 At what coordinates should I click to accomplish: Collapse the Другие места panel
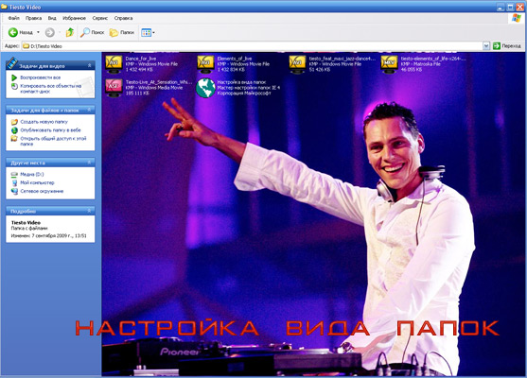(89, 163)
